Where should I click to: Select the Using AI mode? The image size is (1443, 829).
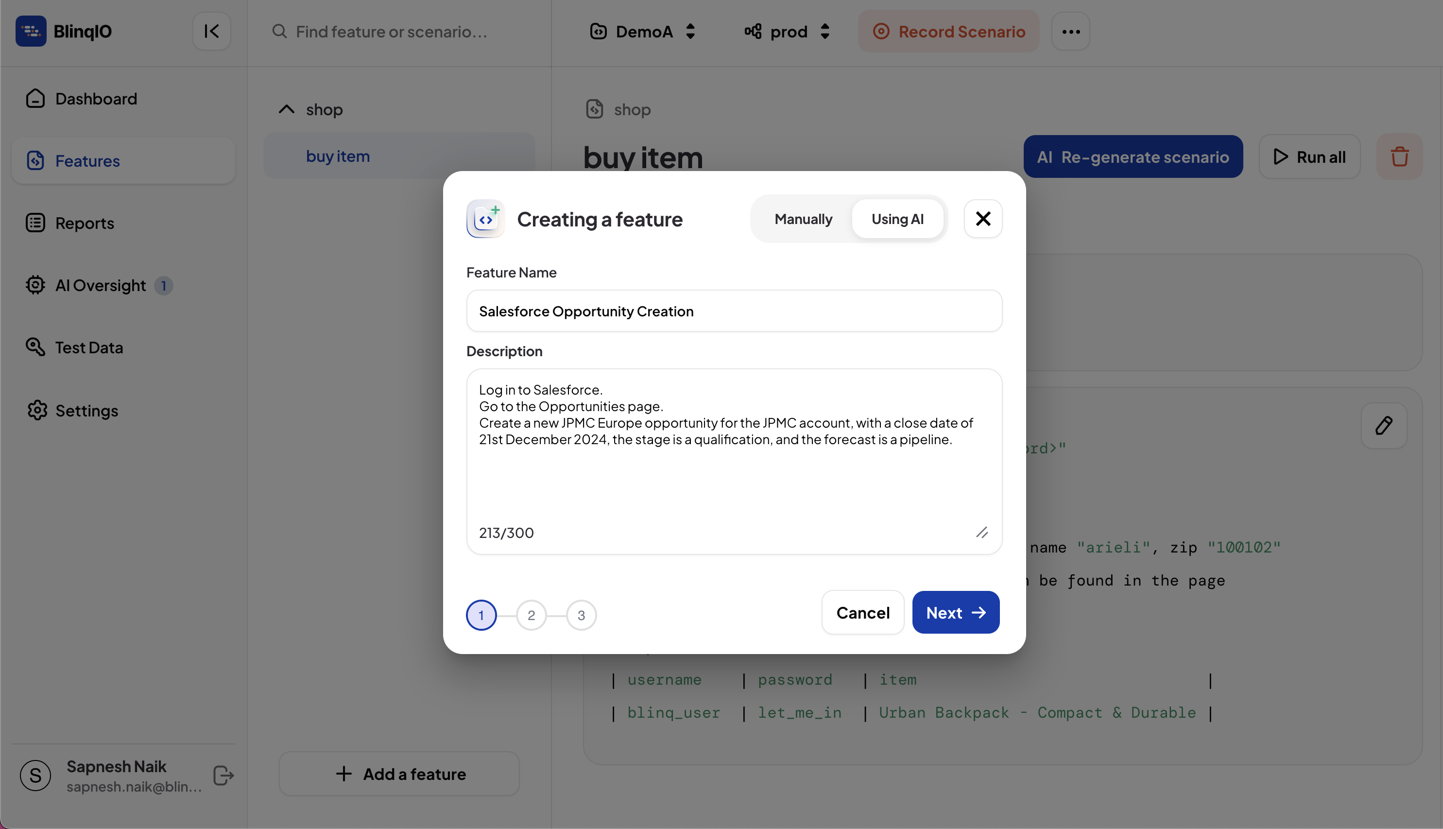point(898,219)
